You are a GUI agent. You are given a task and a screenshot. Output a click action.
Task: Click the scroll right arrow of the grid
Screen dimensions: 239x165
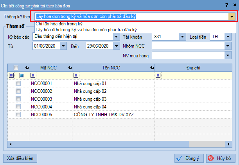pyautogui.click(x=229, y=144)
